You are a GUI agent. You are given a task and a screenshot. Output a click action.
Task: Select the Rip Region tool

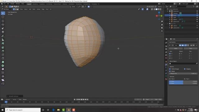[3, 84]
